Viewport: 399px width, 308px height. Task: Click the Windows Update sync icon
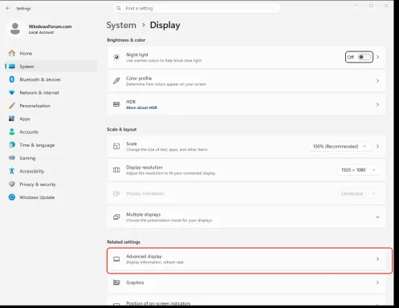(x=12, y=197)
